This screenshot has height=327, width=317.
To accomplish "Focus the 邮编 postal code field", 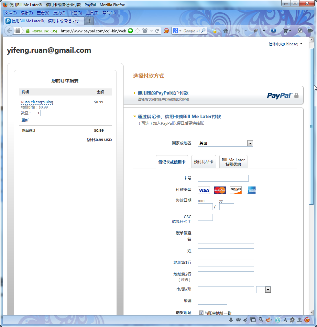I will pos(213,301).
